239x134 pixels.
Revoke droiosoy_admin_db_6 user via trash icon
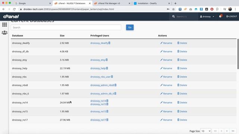(115, 93)
